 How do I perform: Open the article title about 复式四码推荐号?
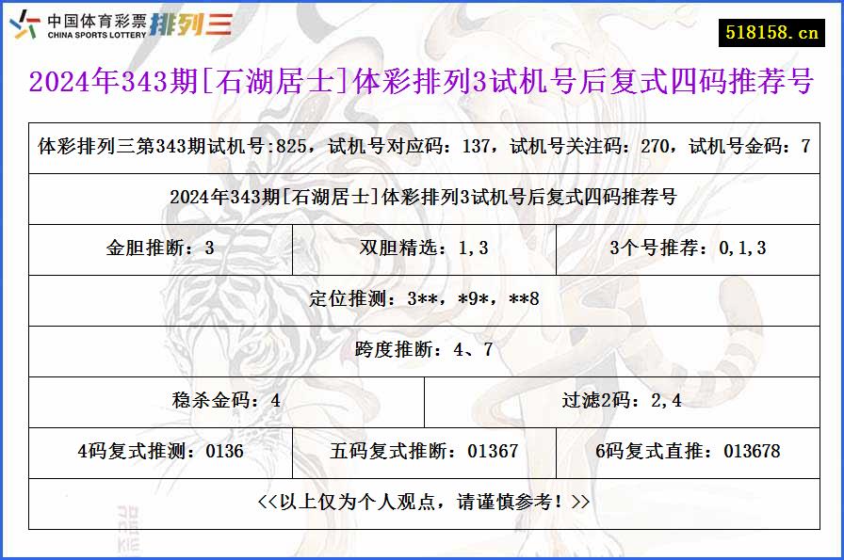click(422, 83)
